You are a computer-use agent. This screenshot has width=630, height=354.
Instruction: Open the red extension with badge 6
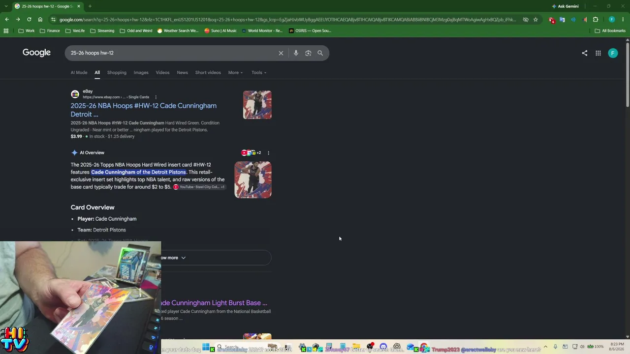(x=551, y=20)
